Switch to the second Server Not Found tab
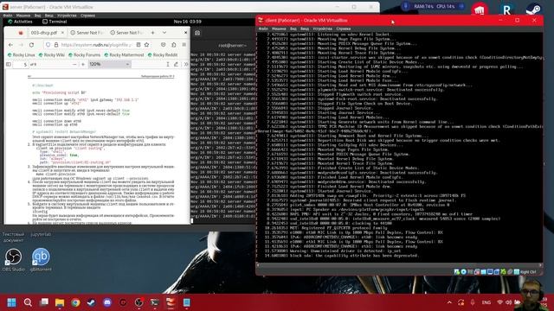Image resolution: width=554 pixels, height=311 pixels. click(126, 33)
